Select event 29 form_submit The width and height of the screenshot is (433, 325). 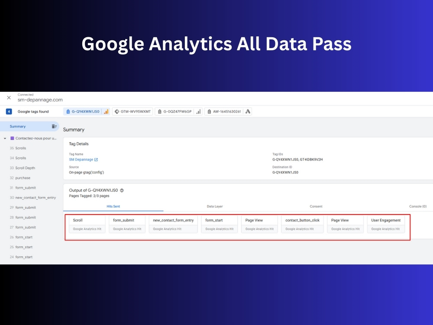[23, 208]
